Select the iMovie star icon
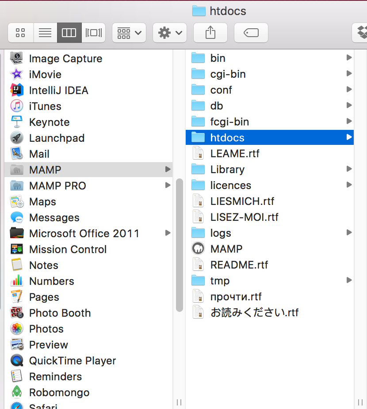Image resolution: width=367 pixels, height=409 pixels. coord(17,74)
